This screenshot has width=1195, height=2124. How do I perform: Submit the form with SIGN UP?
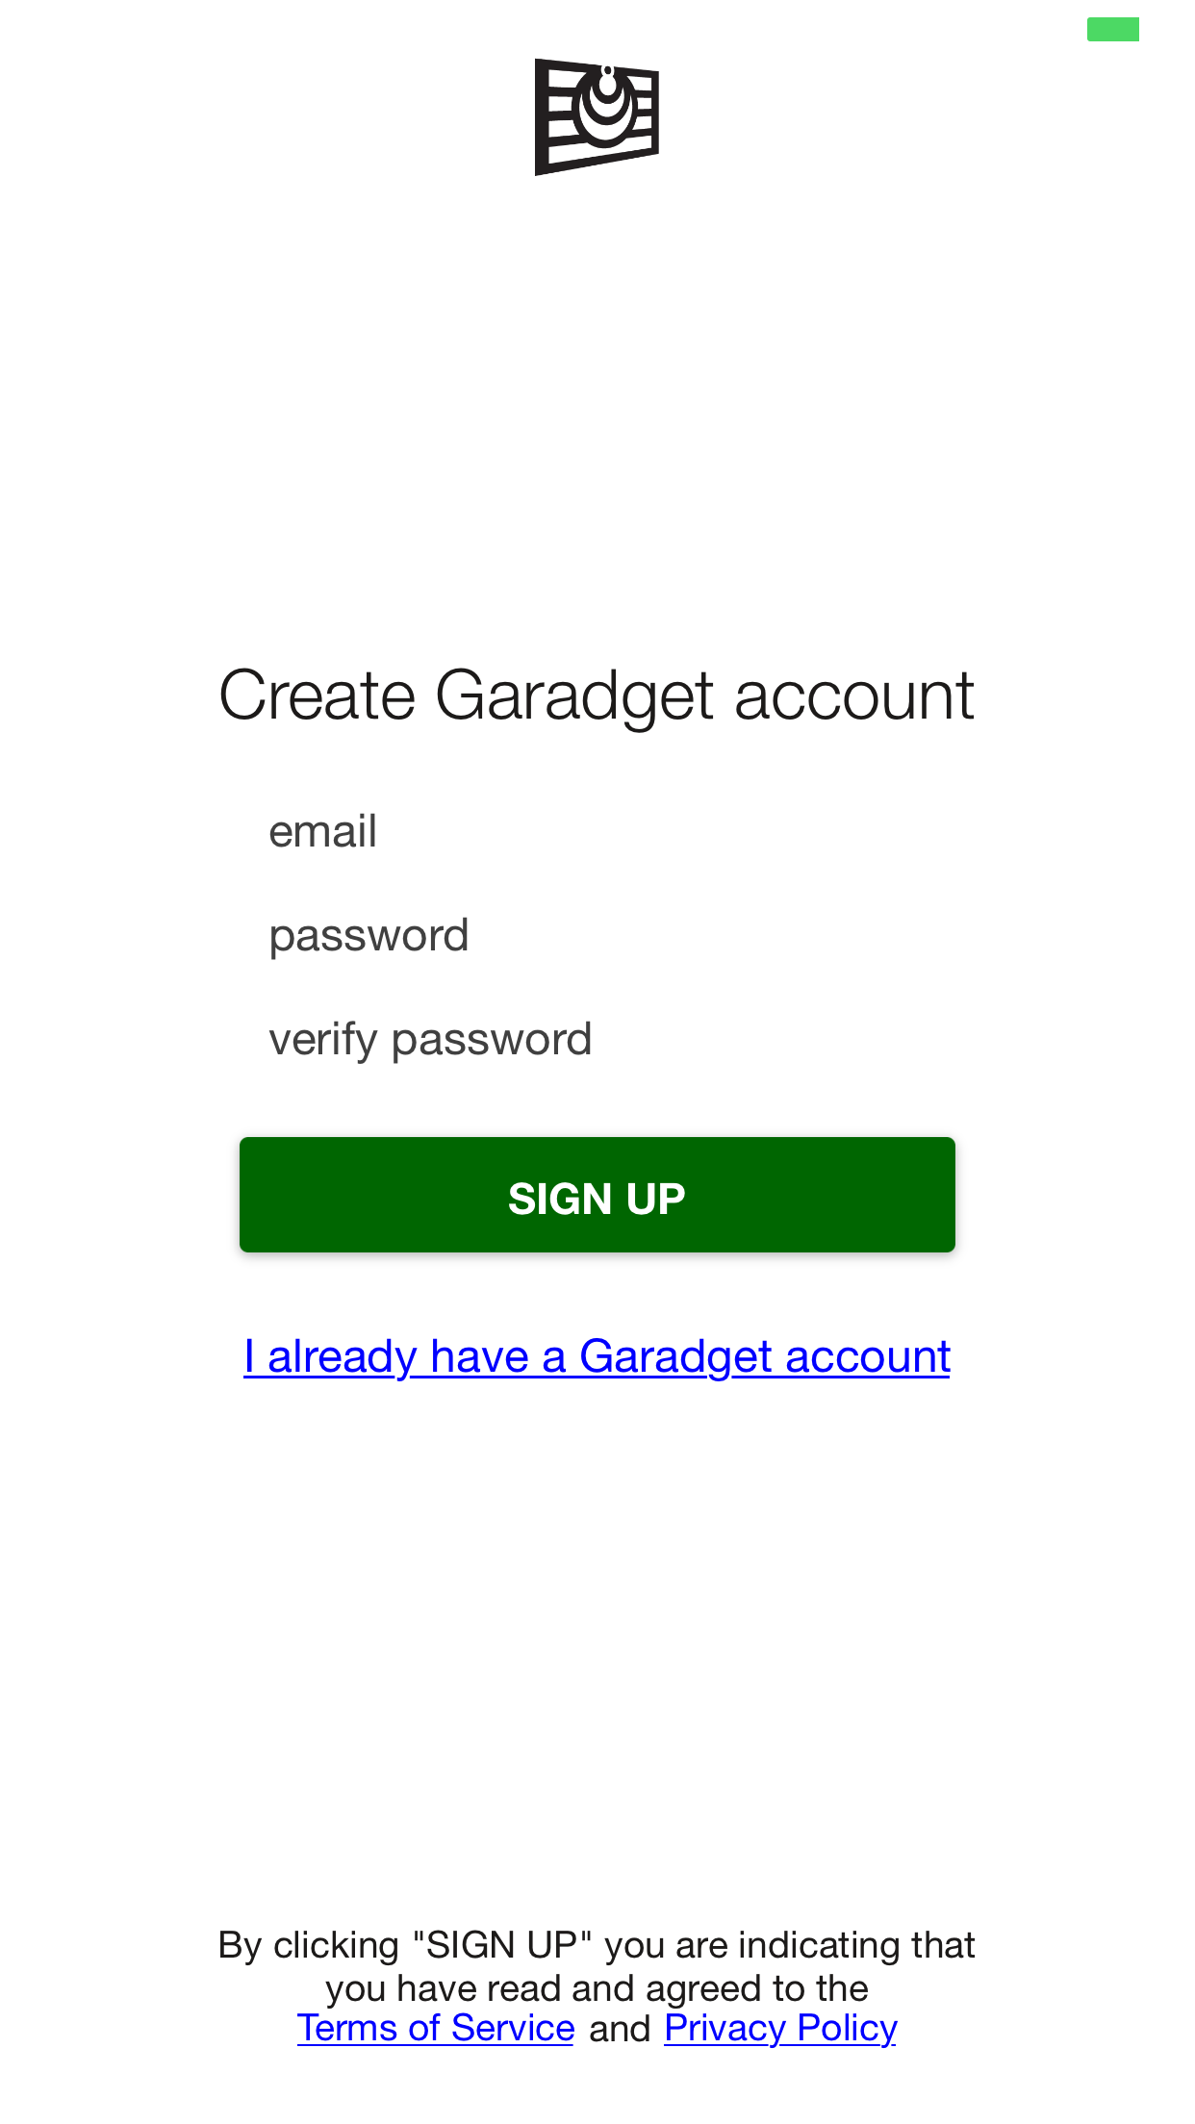pos(597,1195)
